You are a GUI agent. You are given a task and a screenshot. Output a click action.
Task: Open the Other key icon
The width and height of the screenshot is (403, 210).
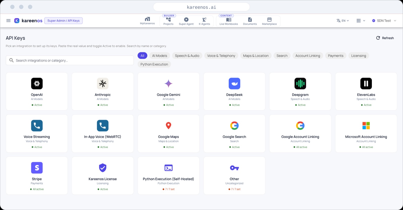tap(234, 168)
